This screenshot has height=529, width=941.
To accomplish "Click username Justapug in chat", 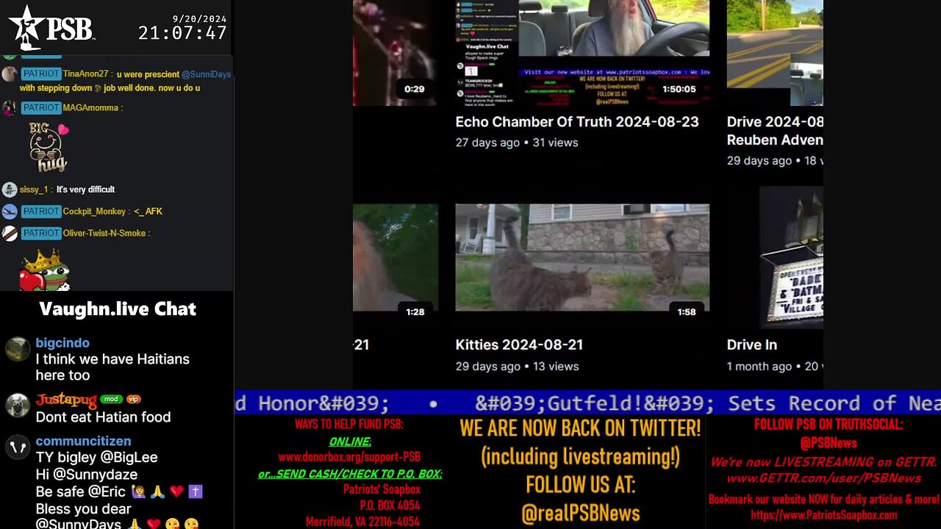I will click(x=66, y=400).
